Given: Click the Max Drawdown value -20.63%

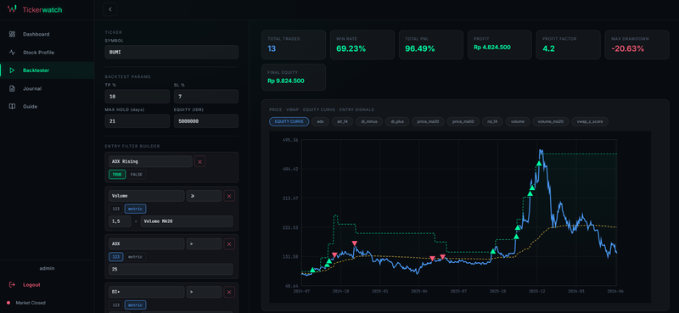Looking at the screenshot, I should (627, 48).
